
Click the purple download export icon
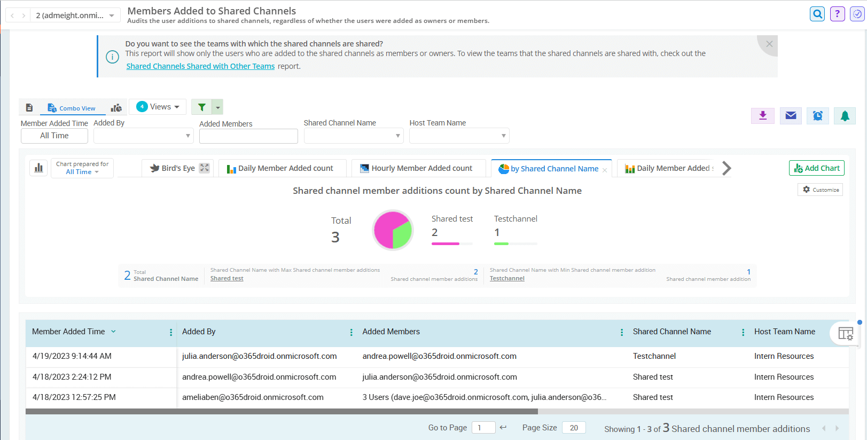click(763, 116)
